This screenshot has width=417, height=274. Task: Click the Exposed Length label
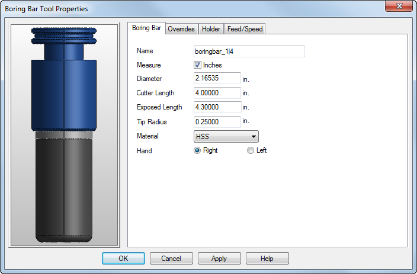point(159,107)
